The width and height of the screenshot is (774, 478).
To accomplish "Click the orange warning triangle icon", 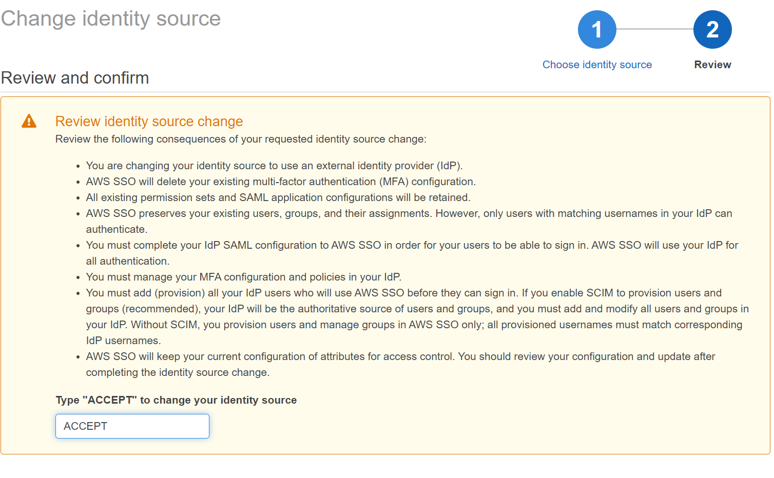I will [x=29, y=121].
